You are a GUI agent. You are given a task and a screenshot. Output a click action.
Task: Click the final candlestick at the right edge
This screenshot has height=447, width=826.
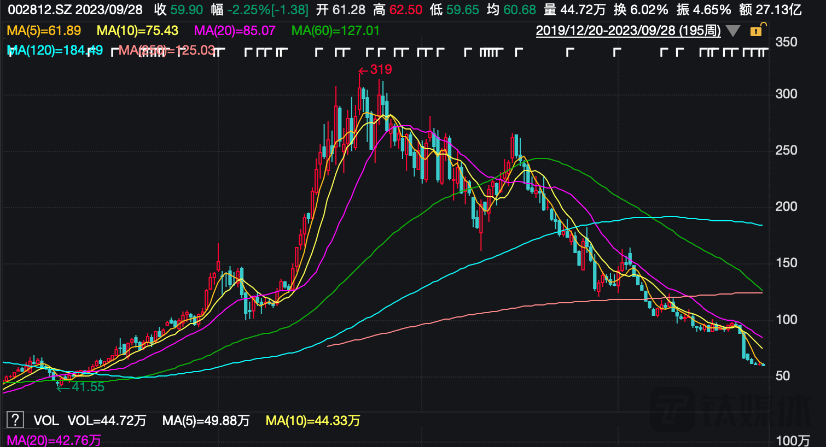point(763,364)
